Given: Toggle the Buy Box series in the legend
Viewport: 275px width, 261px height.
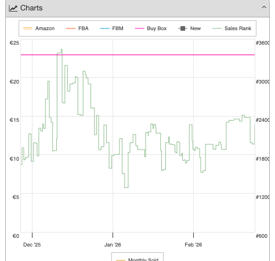Looking at the screenshot, I should click(x=151, y=28).
